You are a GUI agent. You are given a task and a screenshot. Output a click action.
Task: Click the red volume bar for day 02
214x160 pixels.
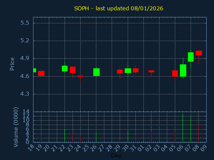tap(151, 136)
